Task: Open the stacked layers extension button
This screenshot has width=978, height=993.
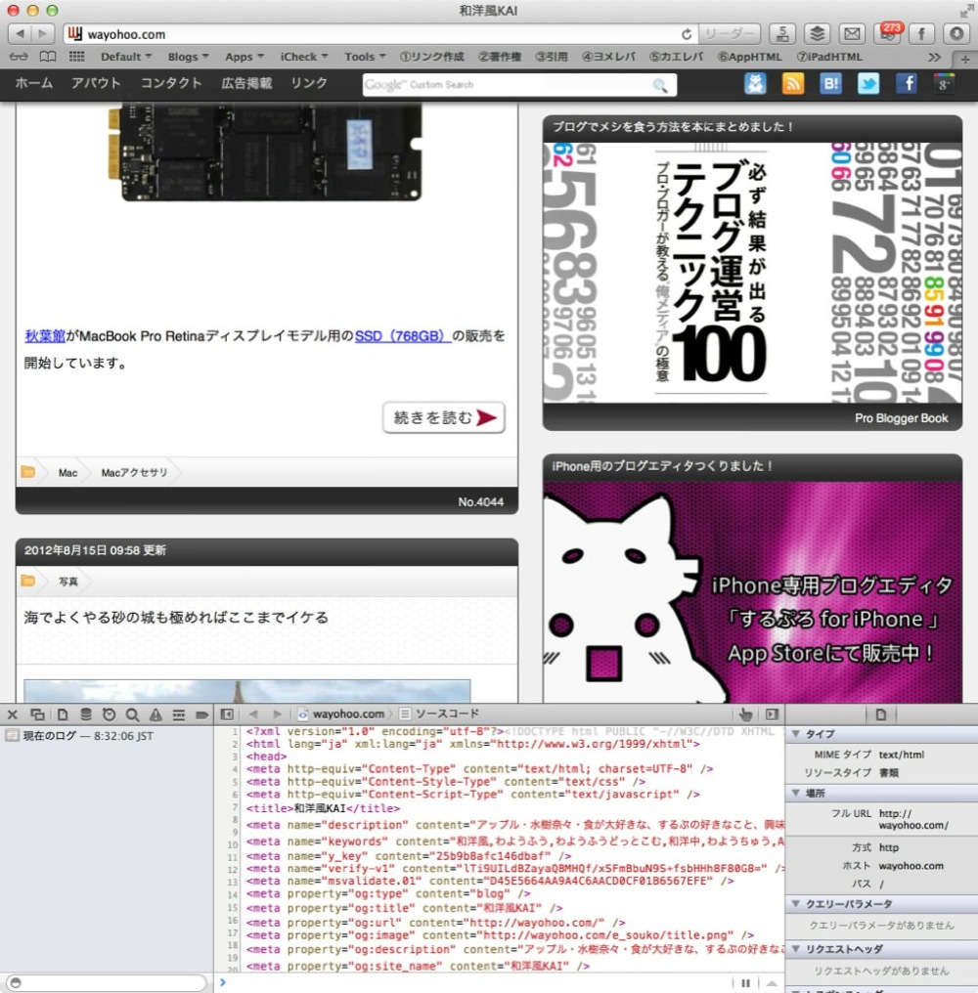Action: (818, 33)
